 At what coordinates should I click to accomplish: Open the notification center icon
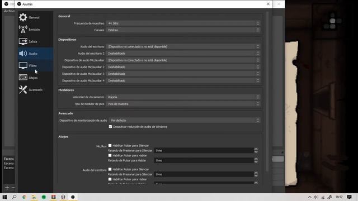349,197
